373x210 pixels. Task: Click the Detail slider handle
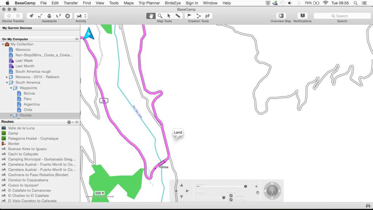(224, 198)
